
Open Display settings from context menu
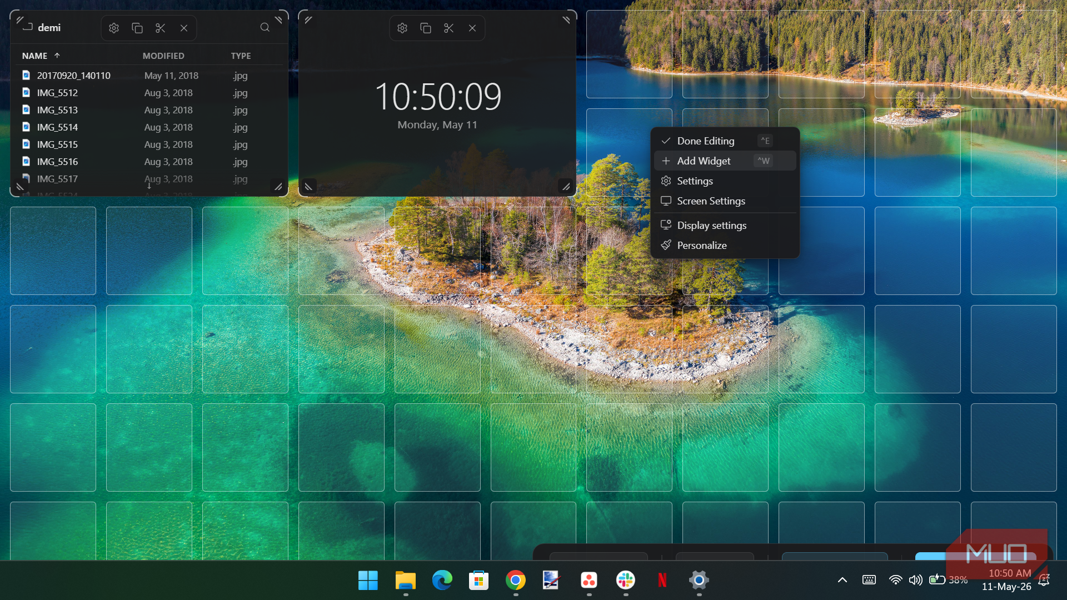tap(725, 226)
